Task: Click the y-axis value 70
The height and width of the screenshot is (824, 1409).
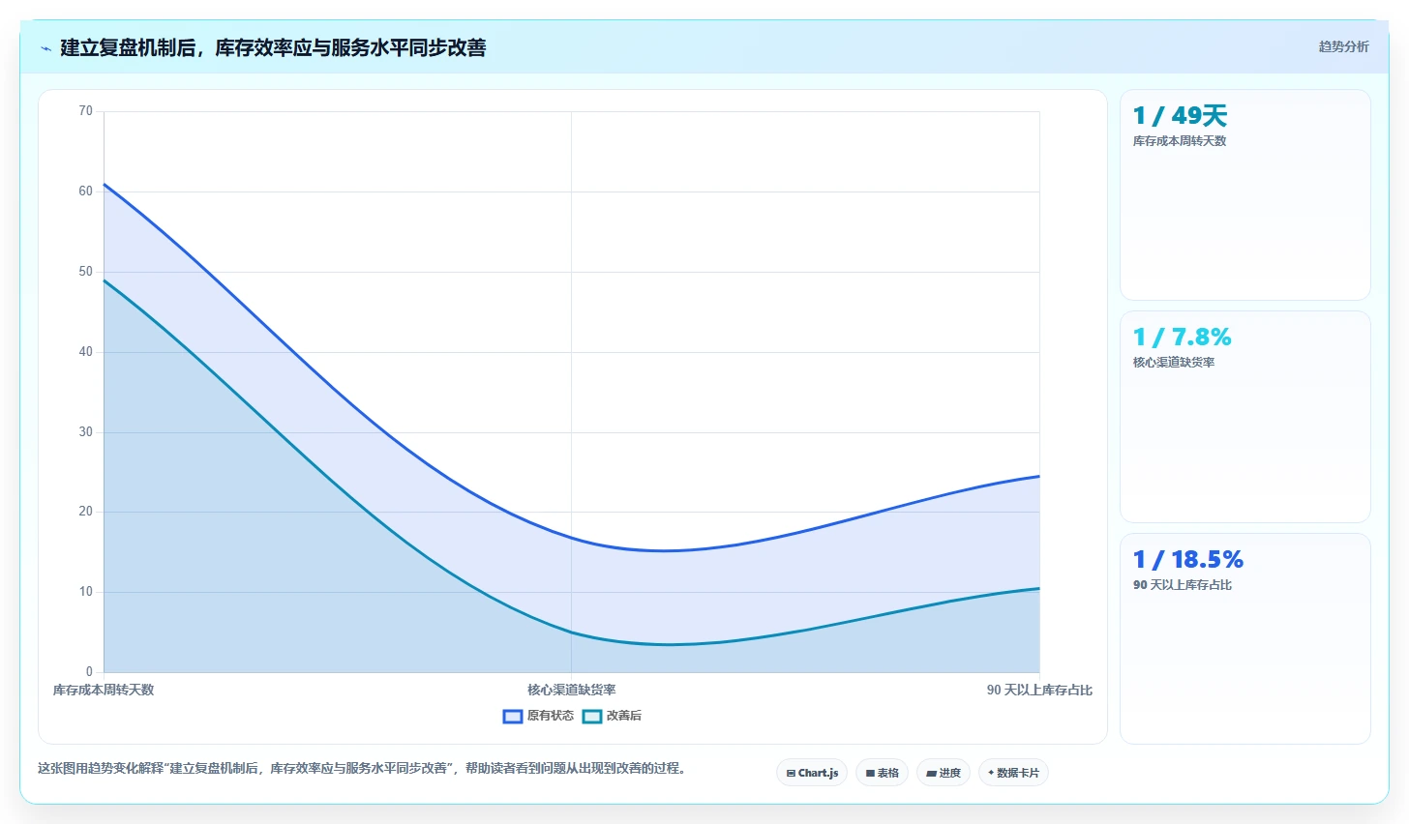Action: (x=86, y=111)
